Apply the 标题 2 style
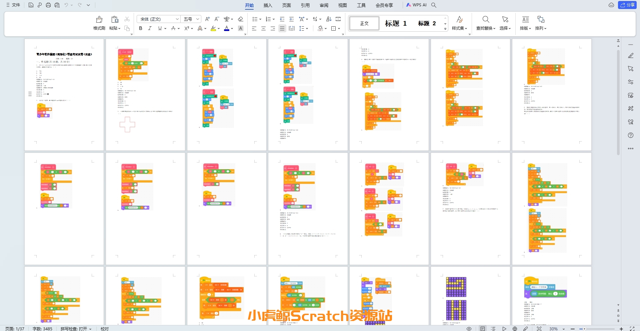 [x=427, y=23]
